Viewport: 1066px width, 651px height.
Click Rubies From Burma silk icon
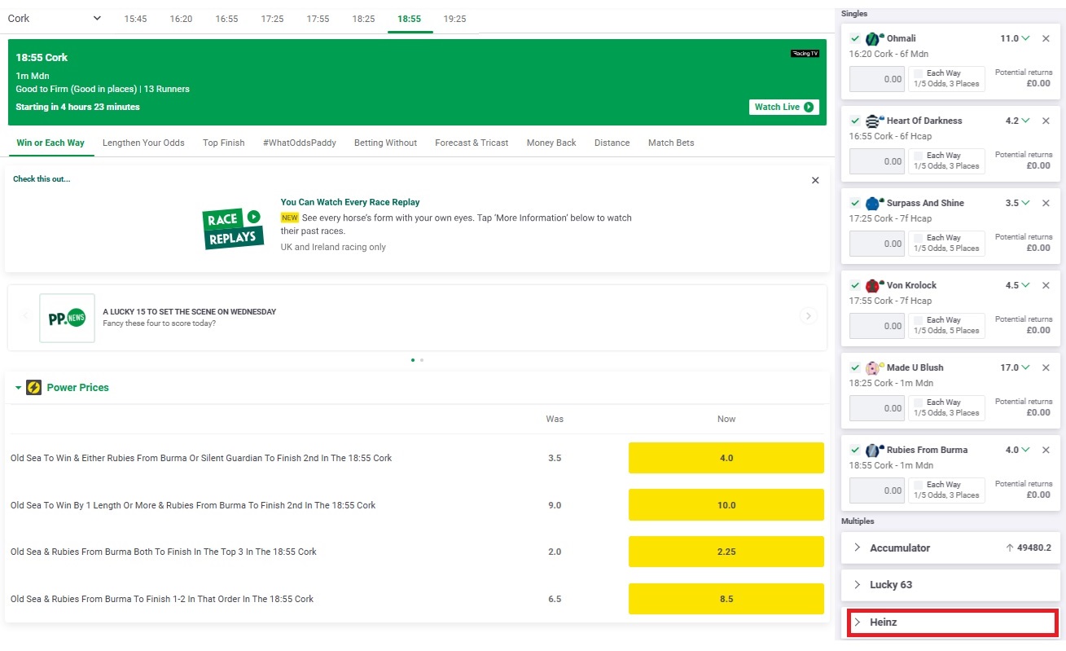[874, 450]
